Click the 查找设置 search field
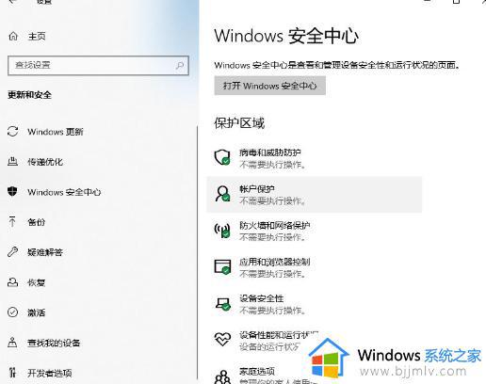 (98, 65)
